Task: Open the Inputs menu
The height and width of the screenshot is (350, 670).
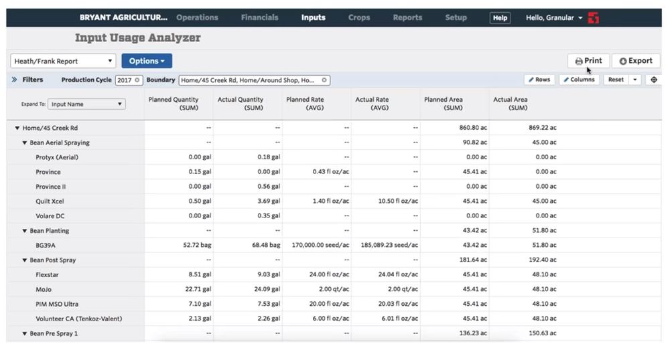Action: click(313, 17)
